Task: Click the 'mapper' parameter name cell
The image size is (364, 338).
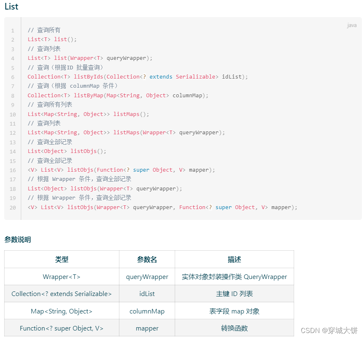Action: tap(147, 328)
